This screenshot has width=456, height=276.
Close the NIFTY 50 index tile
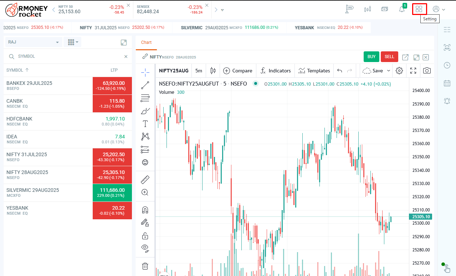(128, 5)
